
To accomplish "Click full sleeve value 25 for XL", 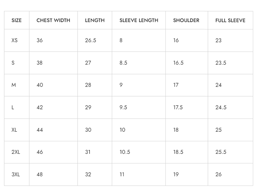I will point(219,130).
